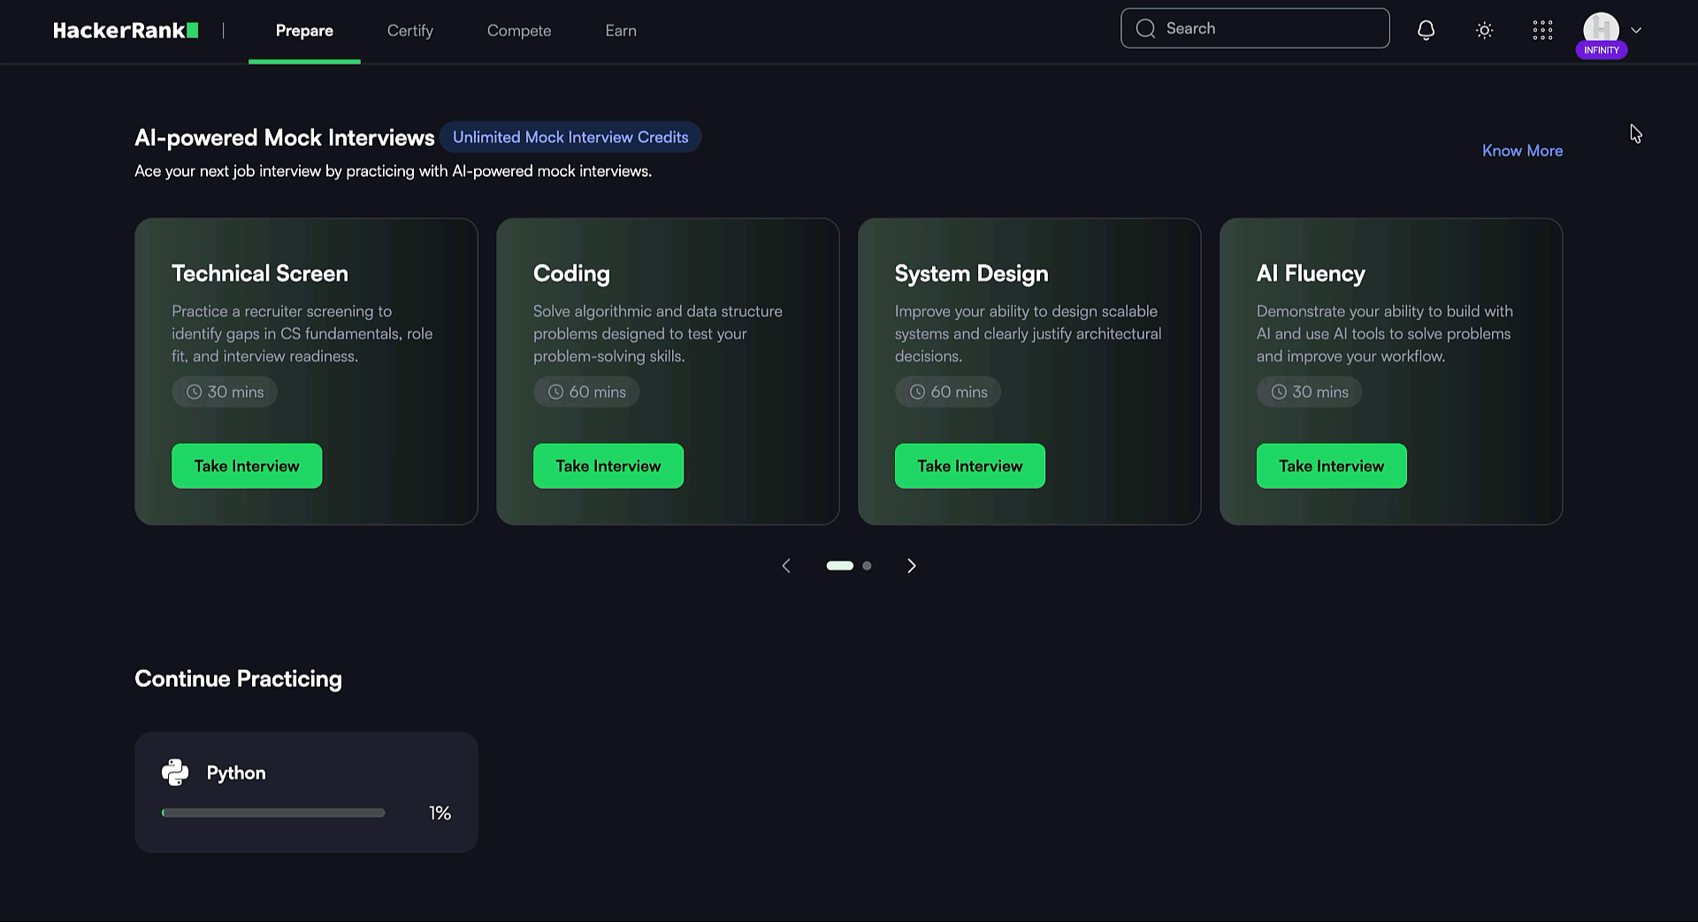Click the System Design card title

tap(971, 274)
